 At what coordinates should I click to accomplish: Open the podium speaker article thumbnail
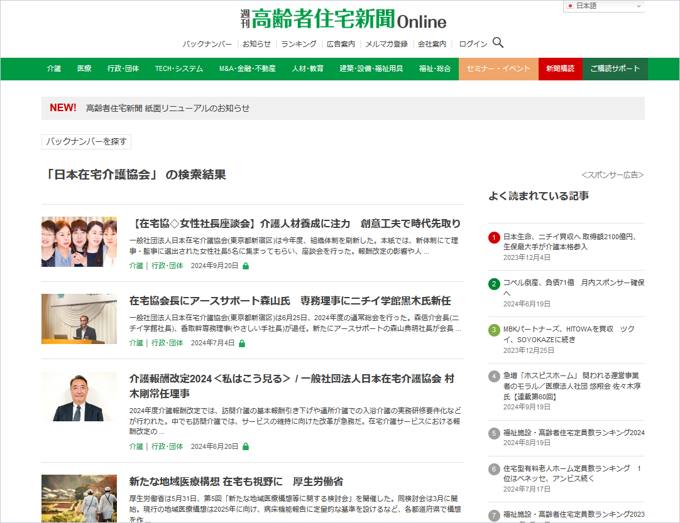[x=79, y=319]
